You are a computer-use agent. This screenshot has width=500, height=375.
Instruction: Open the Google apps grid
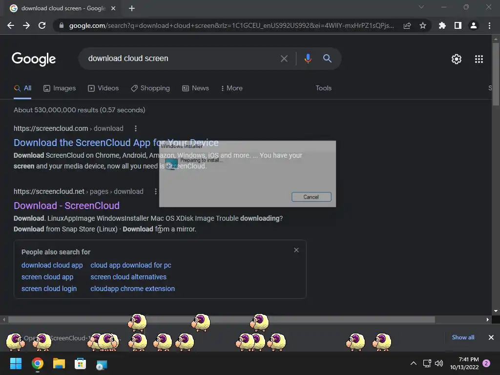point(479,59)
